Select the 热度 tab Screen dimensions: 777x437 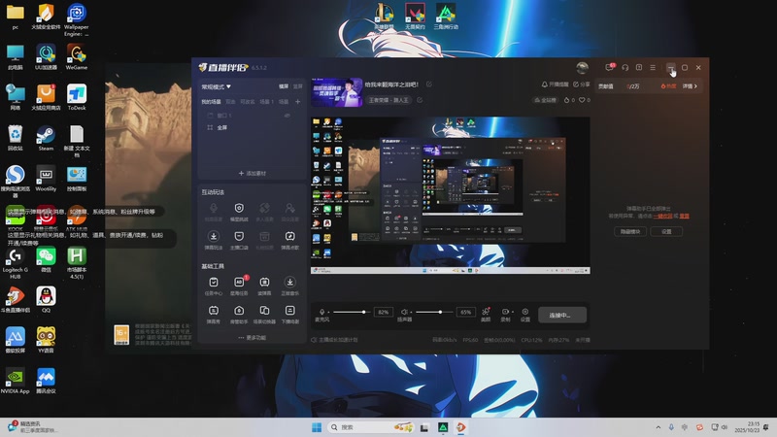click(x=668, y=86)
